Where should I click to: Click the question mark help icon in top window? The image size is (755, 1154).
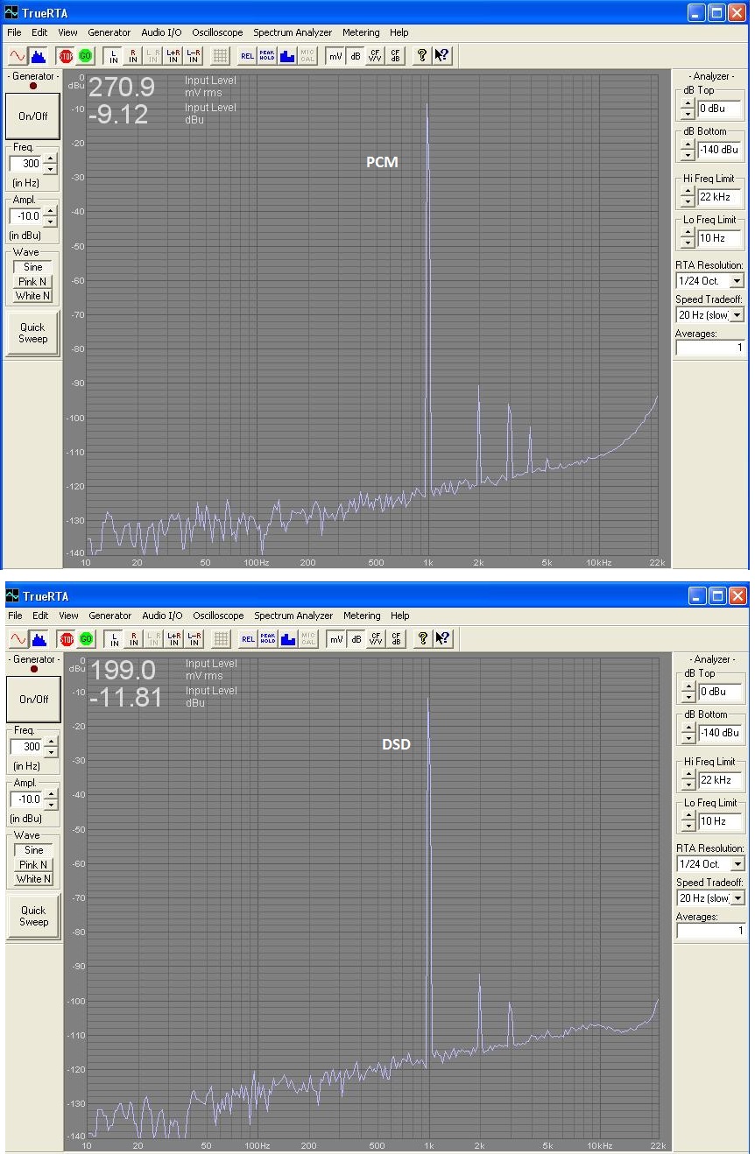[x=421, y=55]
